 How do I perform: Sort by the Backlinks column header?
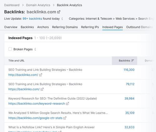click(124, 61)
